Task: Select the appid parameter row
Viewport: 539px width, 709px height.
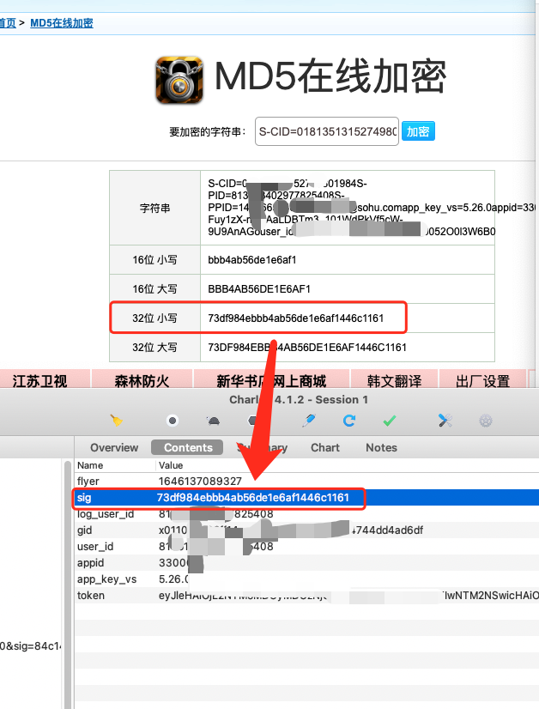Action: pos(307,562)
